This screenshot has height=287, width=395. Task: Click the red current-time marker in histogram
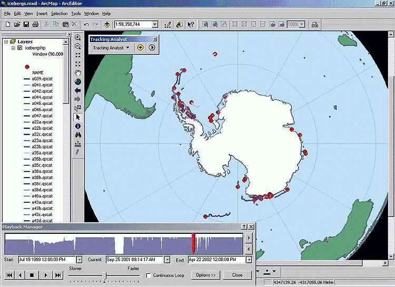[193, 243]
